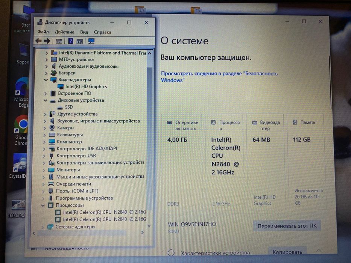The height and width of the screenshot is (263, 351).
Task: Click the Переименовать этот ПК button
Action: (287, 226)
